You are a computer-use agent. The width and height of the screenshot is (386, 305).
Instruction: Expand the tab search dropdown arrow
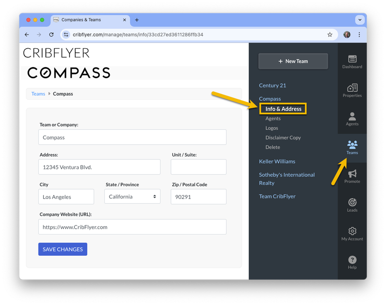coord(359,20)
